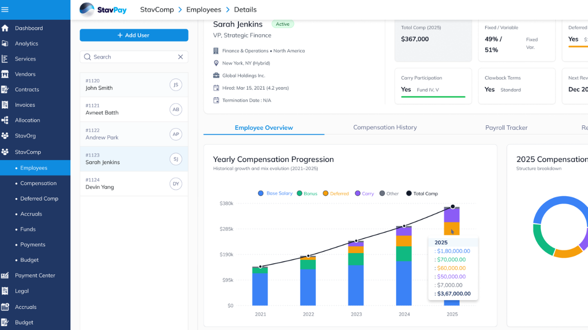Click the Legal document icon

pyautogui.click(x=5, y=291)
